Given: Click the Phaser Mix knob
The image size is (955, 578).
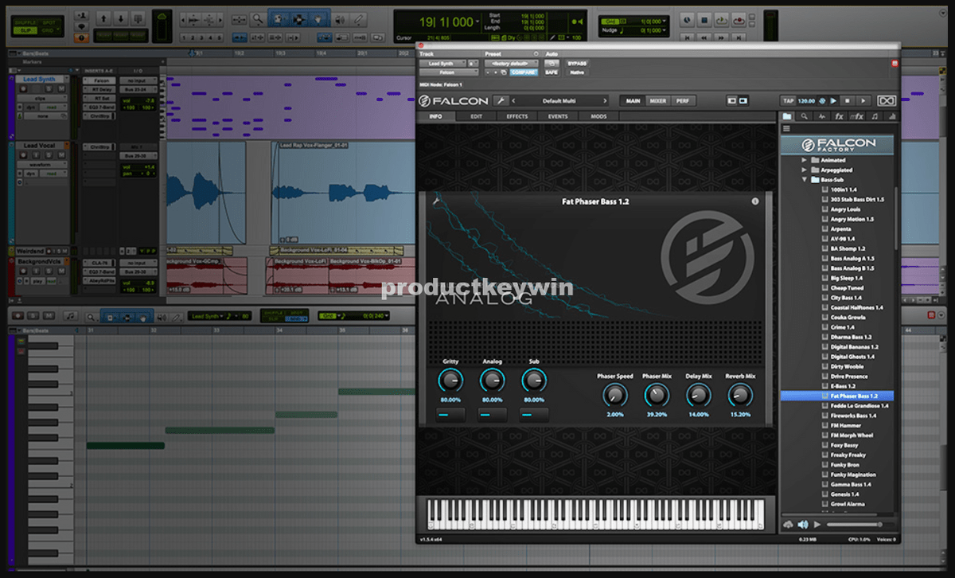Looking at the screenshot, I should click(656, 393).
